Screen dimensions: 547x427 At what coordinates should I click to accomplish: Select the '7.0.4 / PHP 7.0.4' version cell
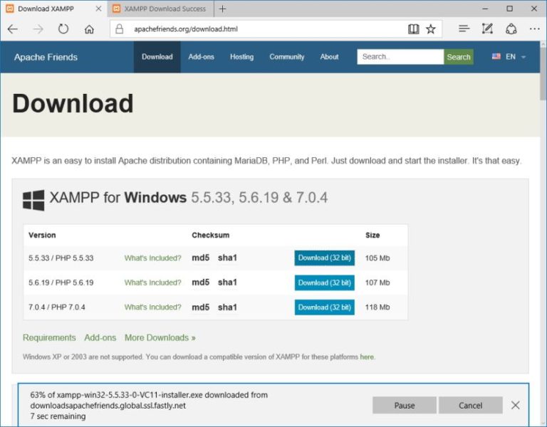tap(57, 307)
